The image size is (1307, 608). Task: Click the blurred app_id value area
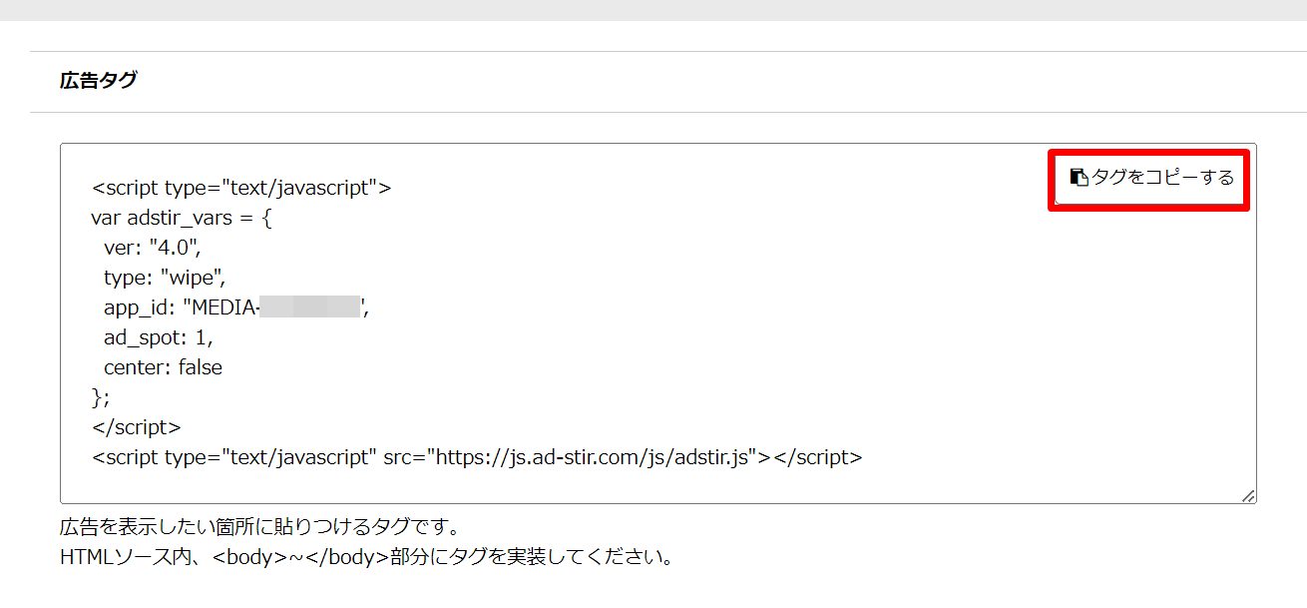tap(310, 307)
